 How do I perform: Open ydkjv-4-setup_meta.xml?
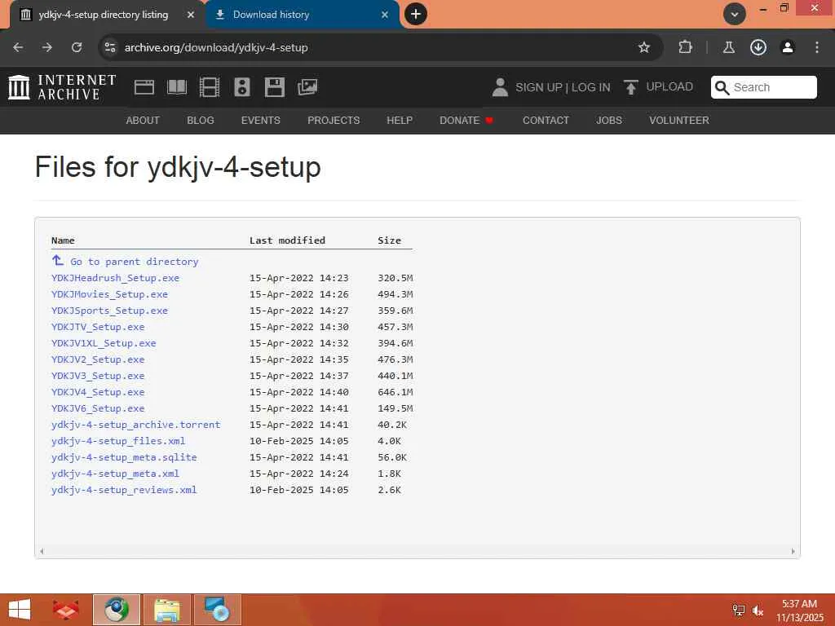click(115, 474)
